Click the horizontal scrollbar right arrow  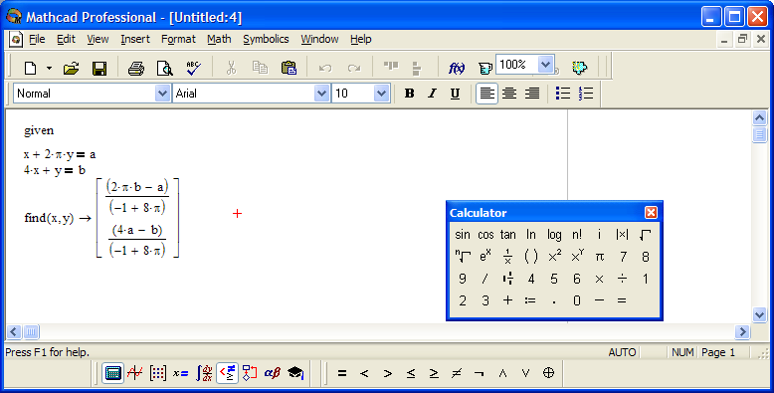pos(742,331)
